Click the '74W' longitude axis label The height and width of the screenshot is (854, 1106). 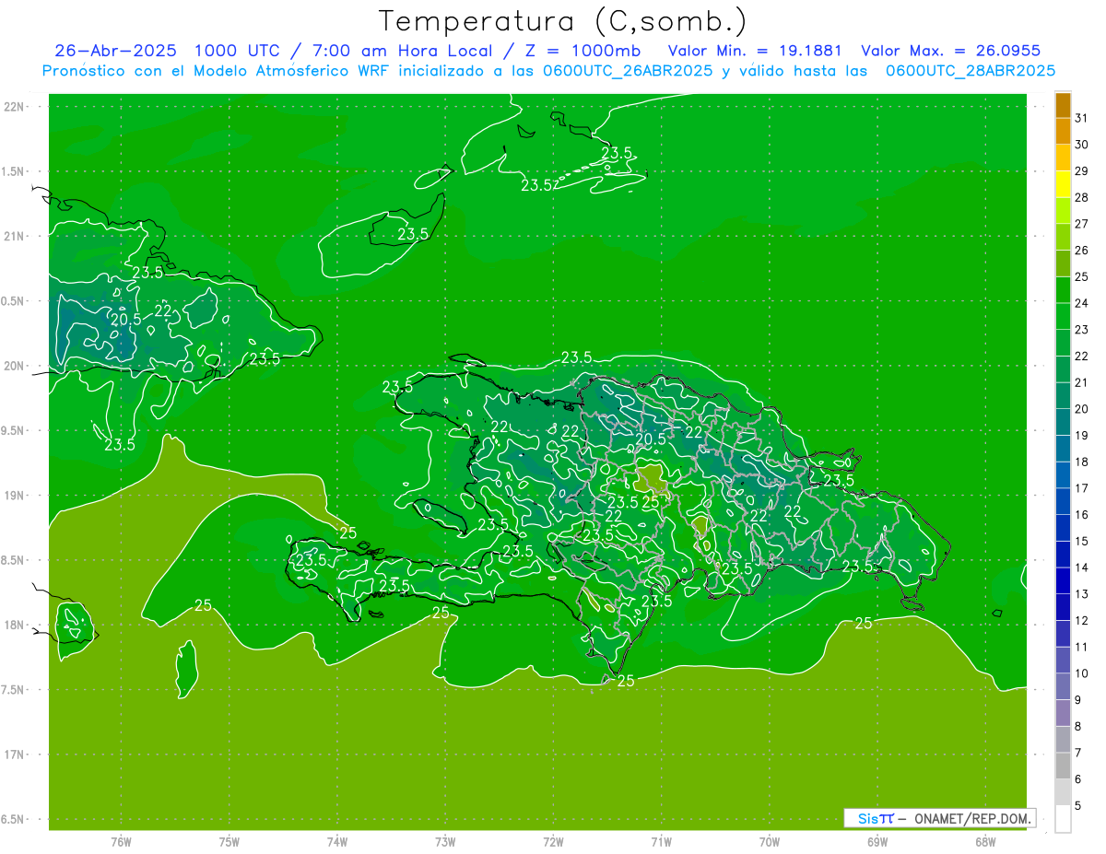pyautogui.click(x=336, y=842)
